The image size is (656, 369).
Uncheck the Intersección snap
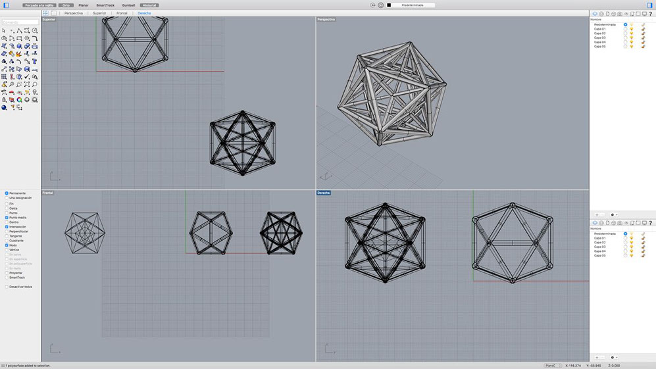click(7, 227)
